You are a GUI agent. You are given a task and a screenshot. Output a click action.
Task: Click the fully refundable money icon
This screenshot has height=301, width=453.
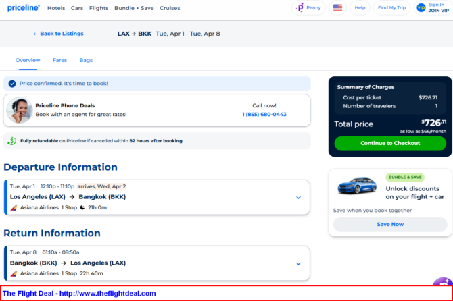click(12, 141)
